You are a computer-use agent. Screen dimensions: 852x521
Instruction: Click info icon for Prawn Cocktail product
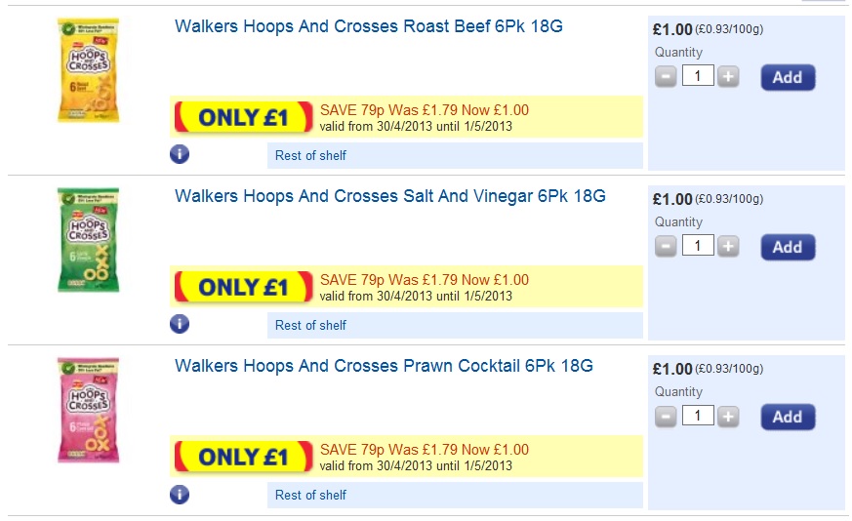(x=180, y=494)
